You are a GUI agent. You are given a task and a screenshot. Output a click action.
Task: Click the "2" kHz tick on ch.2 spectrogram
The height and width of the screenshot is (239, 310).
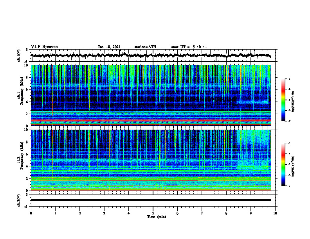tap(27, 178)
